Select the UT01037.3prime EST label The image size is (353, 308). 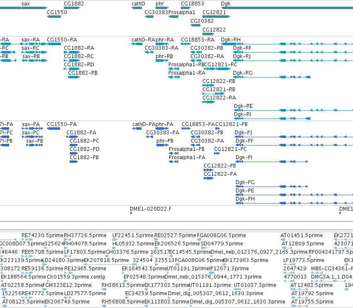[x=255, y=285]
